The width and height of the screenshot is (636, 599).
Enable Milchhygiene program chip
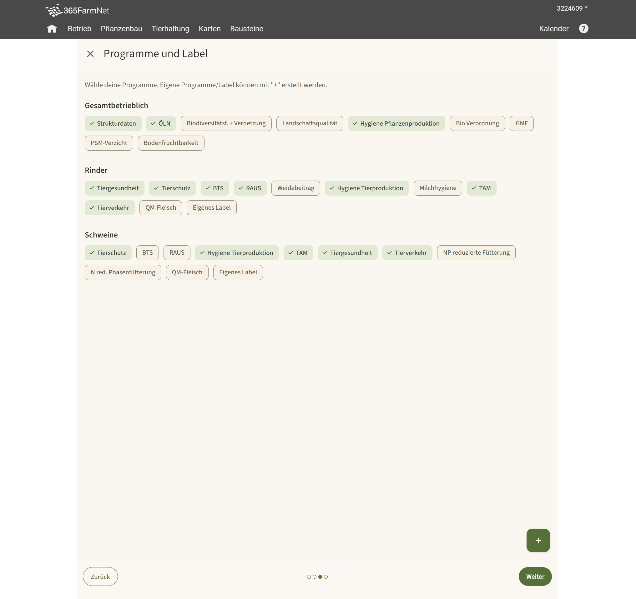point(437,188)
